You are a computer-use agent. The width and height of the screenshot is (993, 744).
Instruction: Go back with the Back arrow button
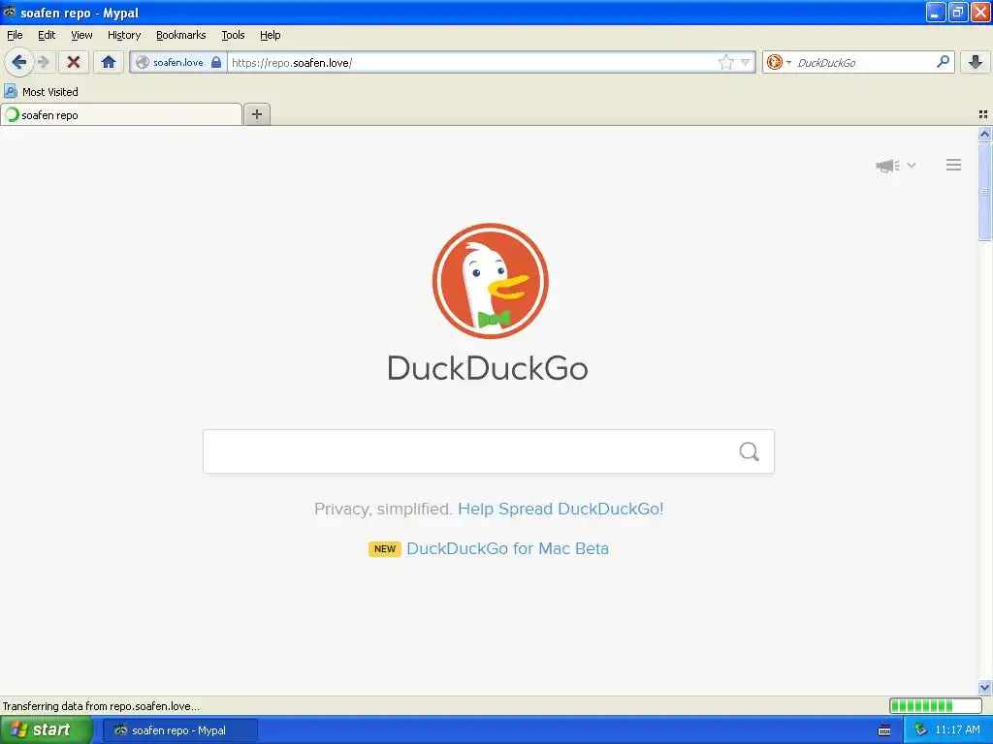(x=18, y=62)
